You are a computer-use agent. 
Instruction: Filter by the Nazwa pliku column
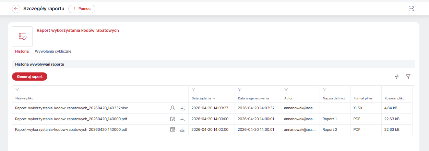tap(17, 90)
